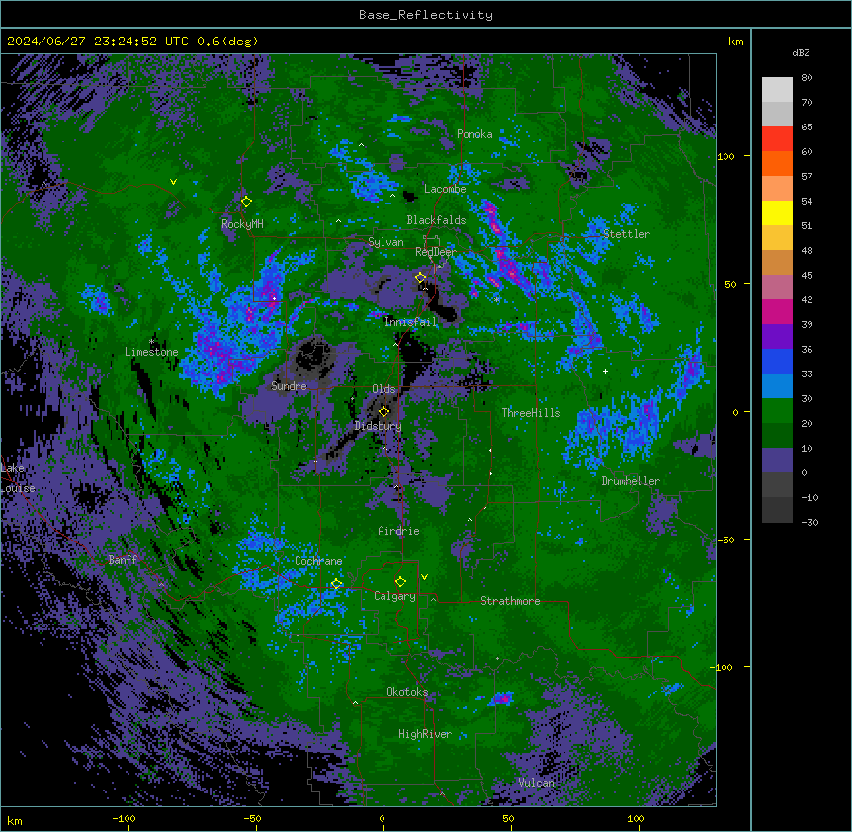Select the Airdrie label
The image size is (852, 832).
[x=398, y=531]
